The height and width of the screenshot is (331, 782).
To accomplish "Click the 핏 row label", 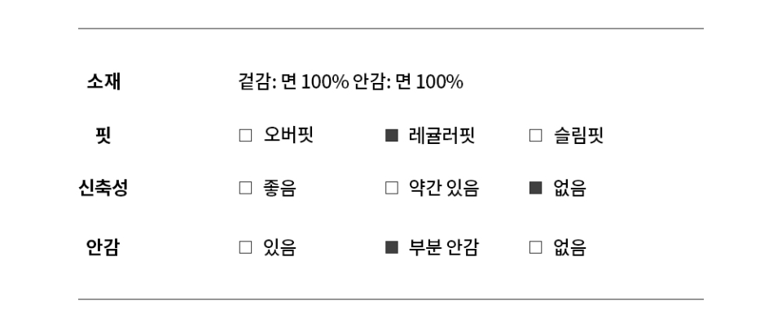I will coord(103,136).
